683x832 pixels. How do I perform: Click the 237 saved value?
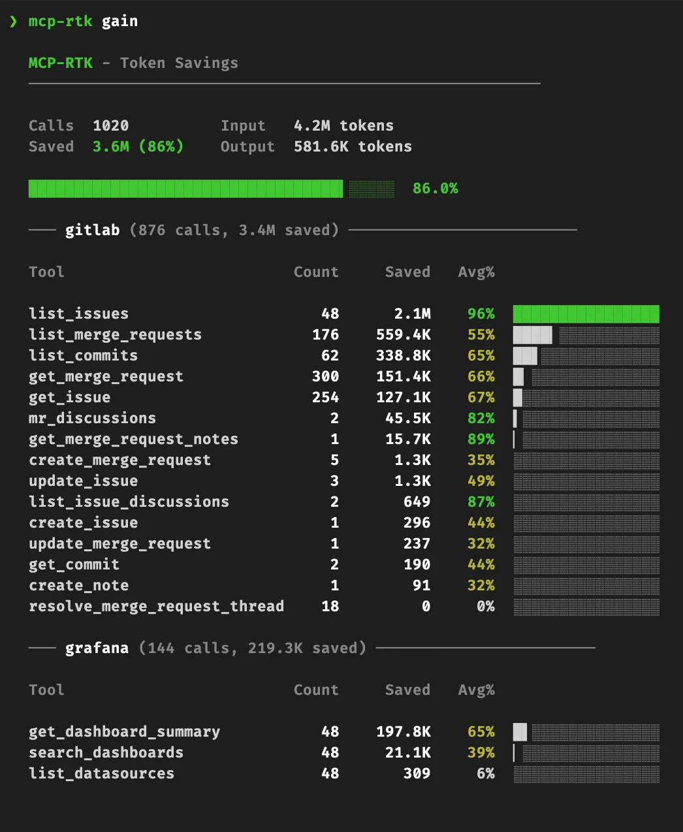[417, 543]
